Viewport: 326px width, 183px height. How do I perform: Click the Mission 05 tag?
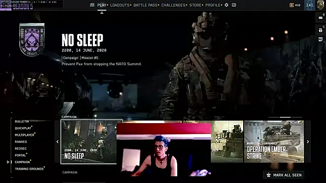90,58
